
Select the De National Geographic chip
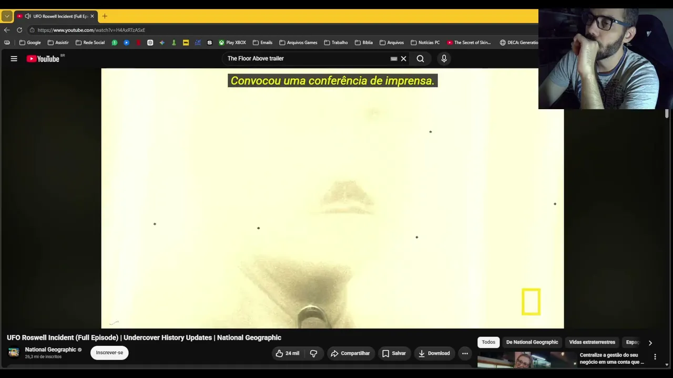pos(532,342)
